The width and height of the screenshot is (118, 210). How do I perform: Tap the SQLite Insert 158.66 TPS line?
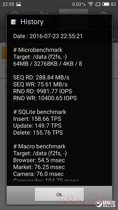pyautogui.click(x=37, y=119)
